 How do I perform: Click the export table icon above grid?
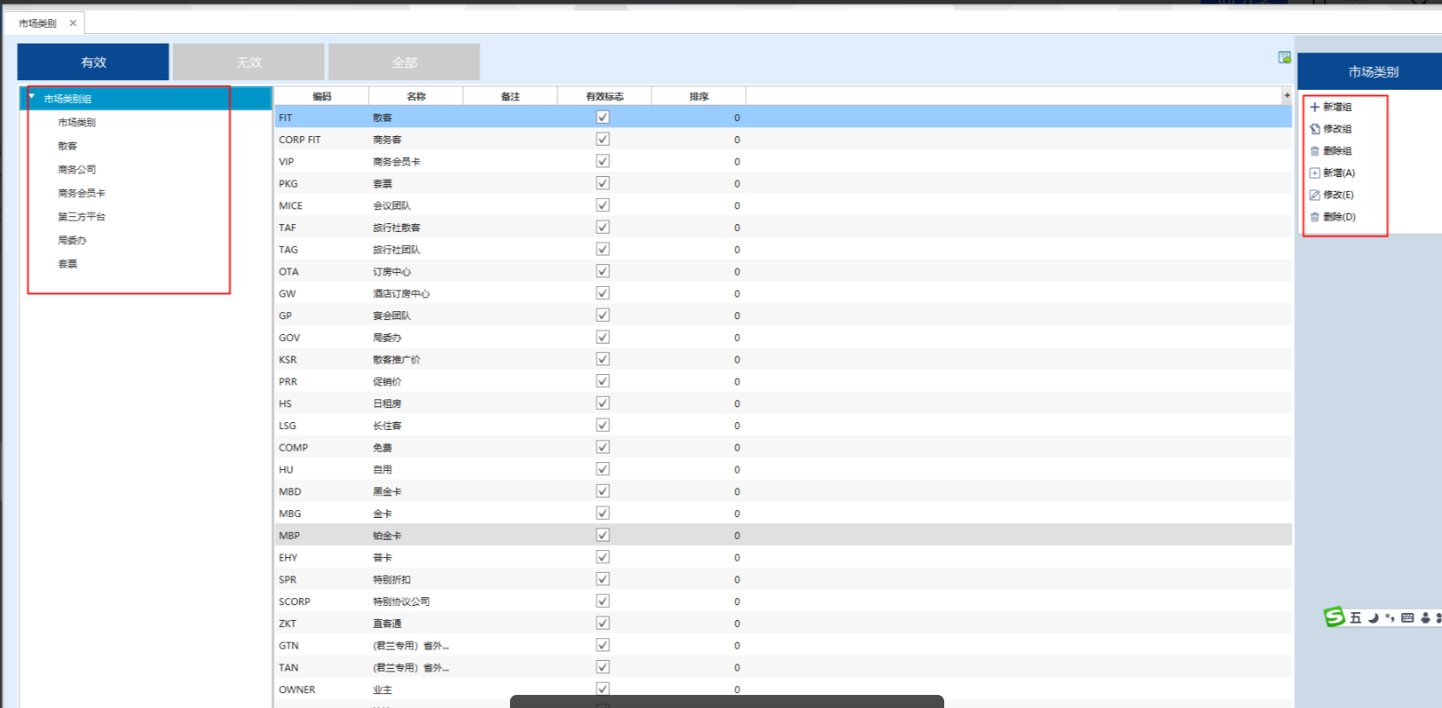[1284, 58]
